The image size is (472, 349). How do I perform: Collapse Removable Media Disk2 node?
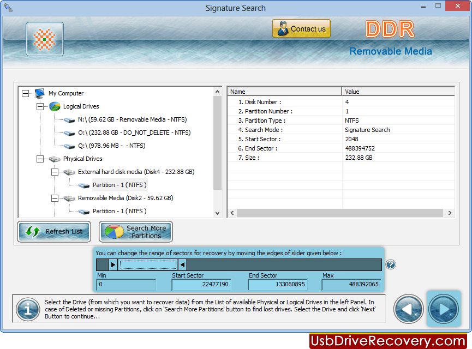click(x=55, y=198)
